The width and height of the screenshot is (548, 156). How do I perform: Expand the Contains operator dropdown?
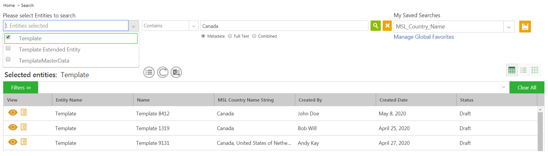click(193, 26)
